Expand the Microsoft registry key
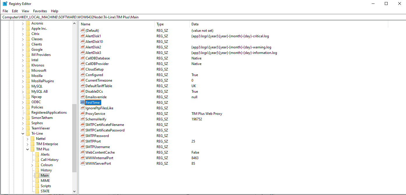Screen dimensions: 406x195 pos(23,70)
